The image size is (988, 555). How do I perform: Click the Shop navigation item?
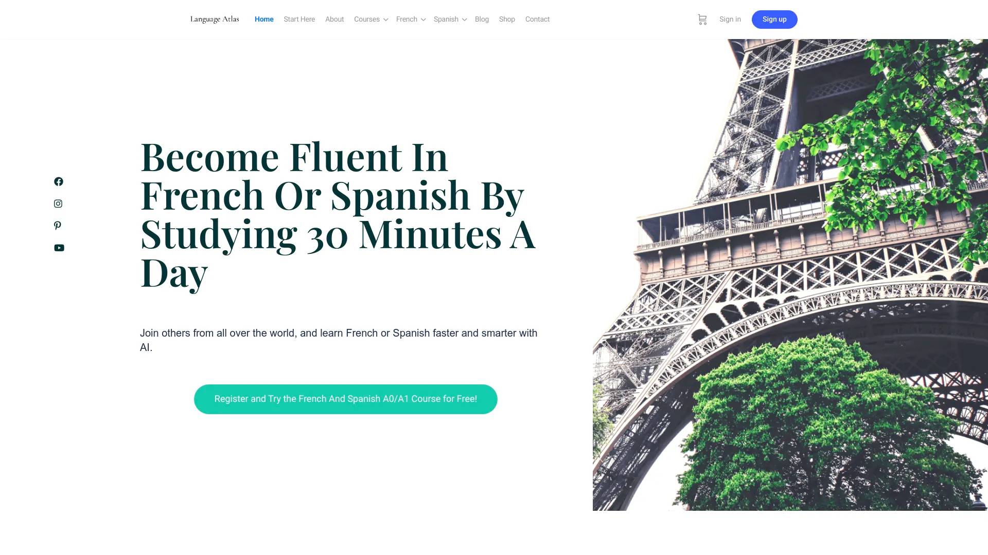click(507, 19)
